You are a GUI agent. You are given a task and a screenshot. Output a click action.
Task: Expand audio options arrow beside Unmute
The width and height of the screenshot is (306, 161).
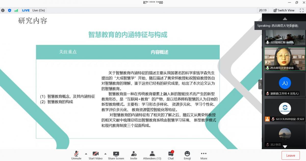(86, 154)
